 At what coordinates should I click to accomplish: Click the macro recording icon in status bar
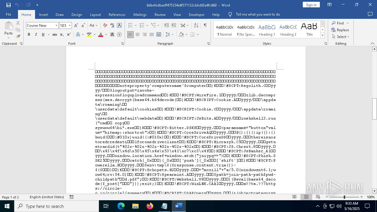[x=72, y=197]
